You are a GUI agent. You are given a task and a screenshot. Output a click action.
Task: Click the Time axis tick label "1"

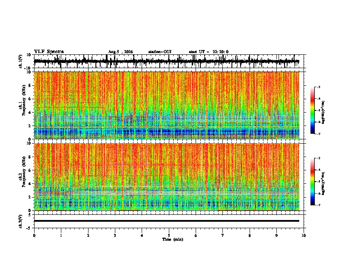pos(61,236)
